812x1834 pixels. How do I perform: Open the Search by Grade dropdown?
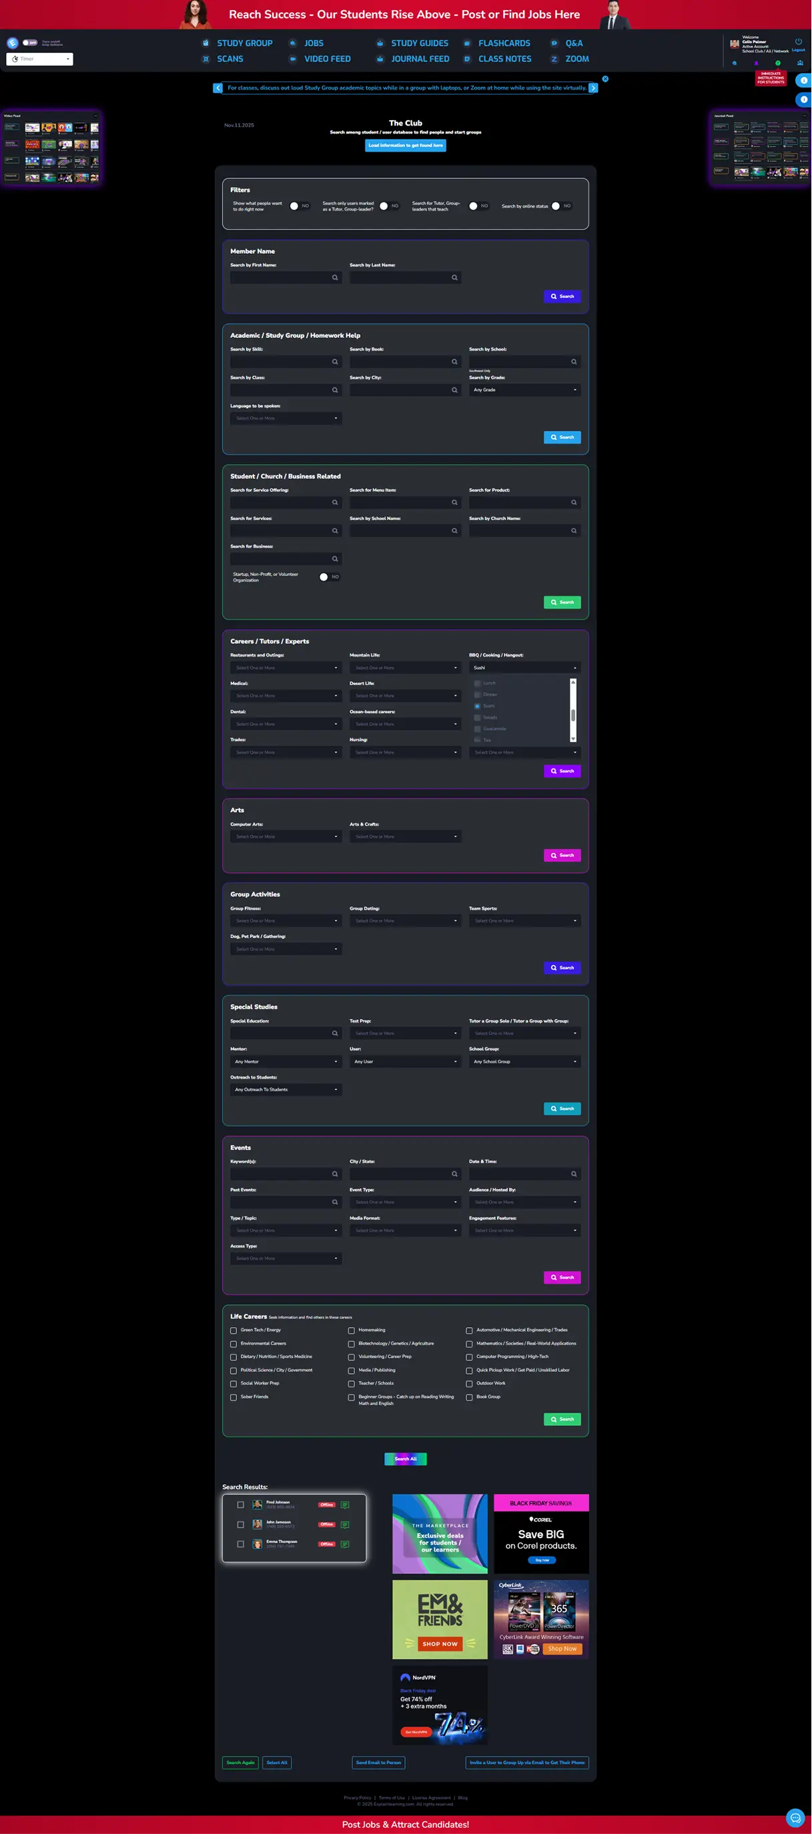tap(524, 390)
